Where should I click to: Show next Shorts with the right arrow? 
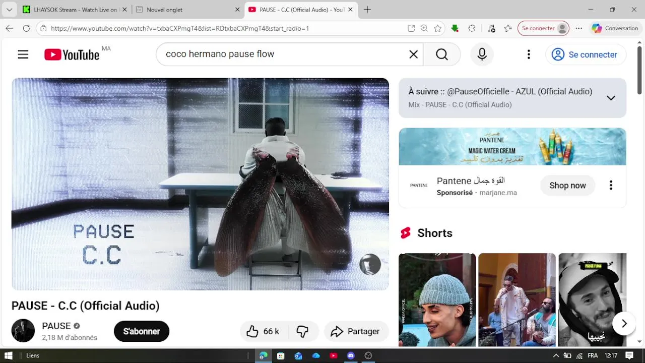[624, 323]
